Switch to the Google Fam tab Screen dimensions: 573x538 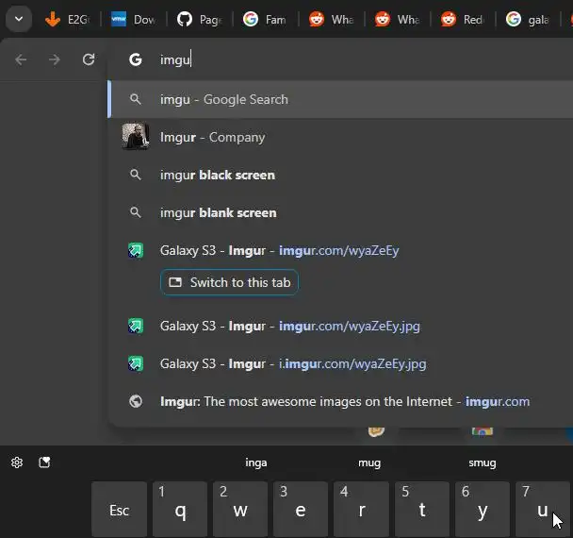pos(266,19)
